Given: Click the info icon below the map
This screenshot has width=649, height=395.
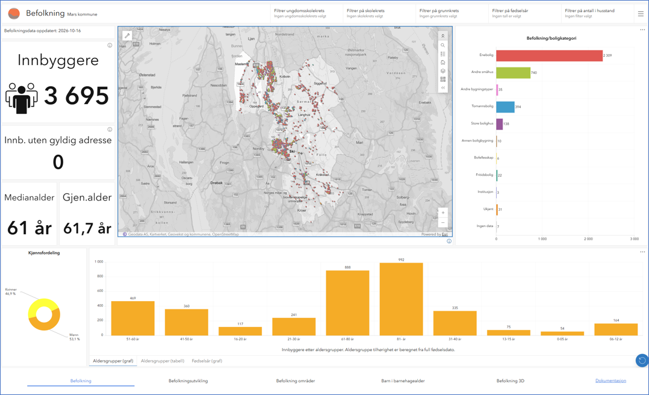Looking at the screenshot, I should pos(449,241).
